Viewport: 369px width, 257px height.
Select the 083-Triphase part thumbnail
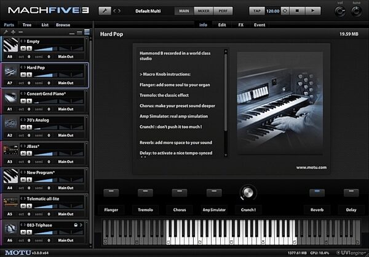(10, 229)
